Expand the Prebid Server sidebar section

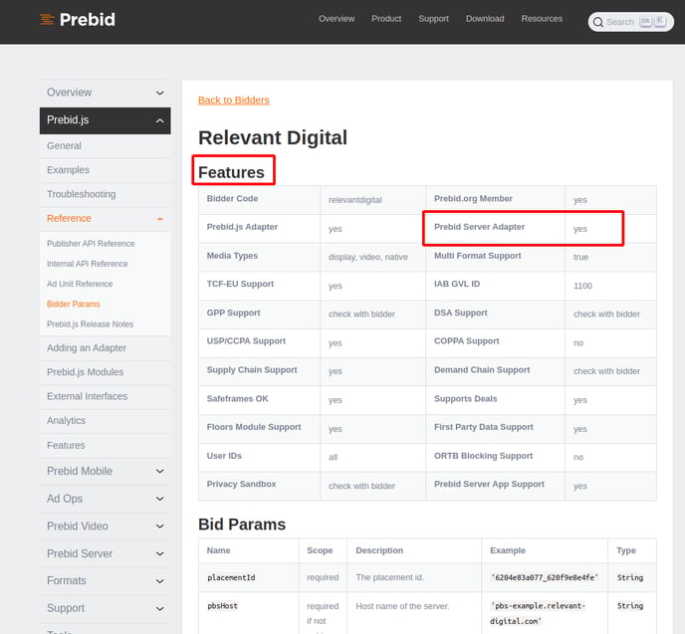(160, 553)
